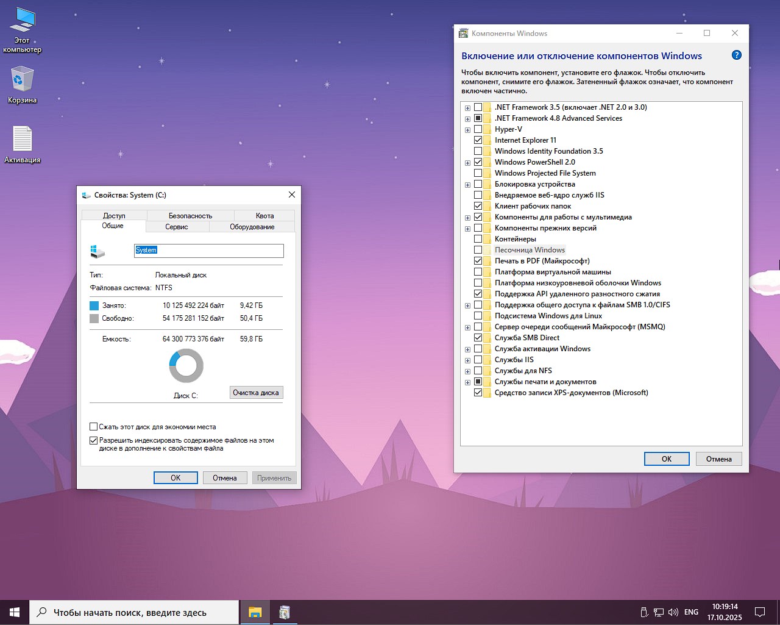Expand the Службы IIS node
This screenshot has width=780, height=625.
pos(467,360)
